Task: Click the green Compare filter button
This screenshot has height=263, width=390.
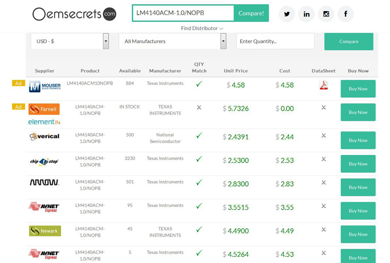Action: click(x=349, y=41)
